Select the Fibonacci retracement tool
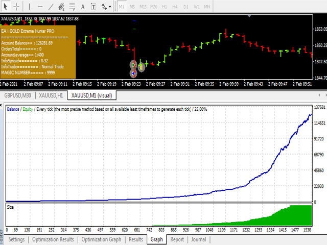 point(72,7)
